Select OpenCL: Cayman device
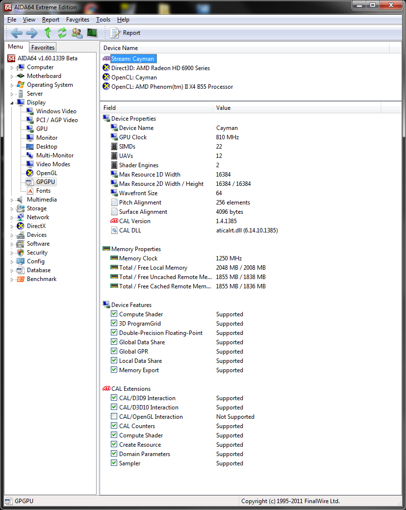The height and width of the screenshot is (510, 406). click(x=134, y=77)
